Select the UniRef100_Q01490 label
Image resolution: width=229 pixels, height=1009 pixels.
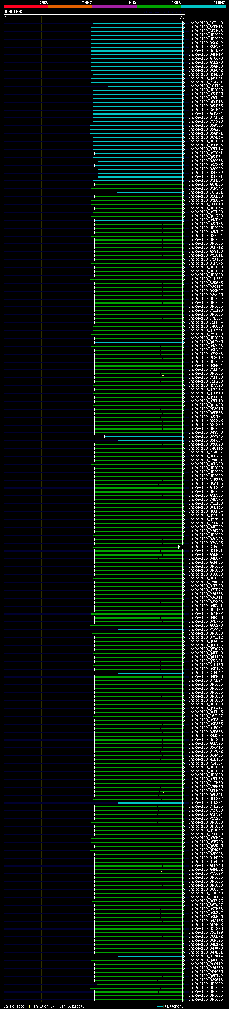[205, 405]
